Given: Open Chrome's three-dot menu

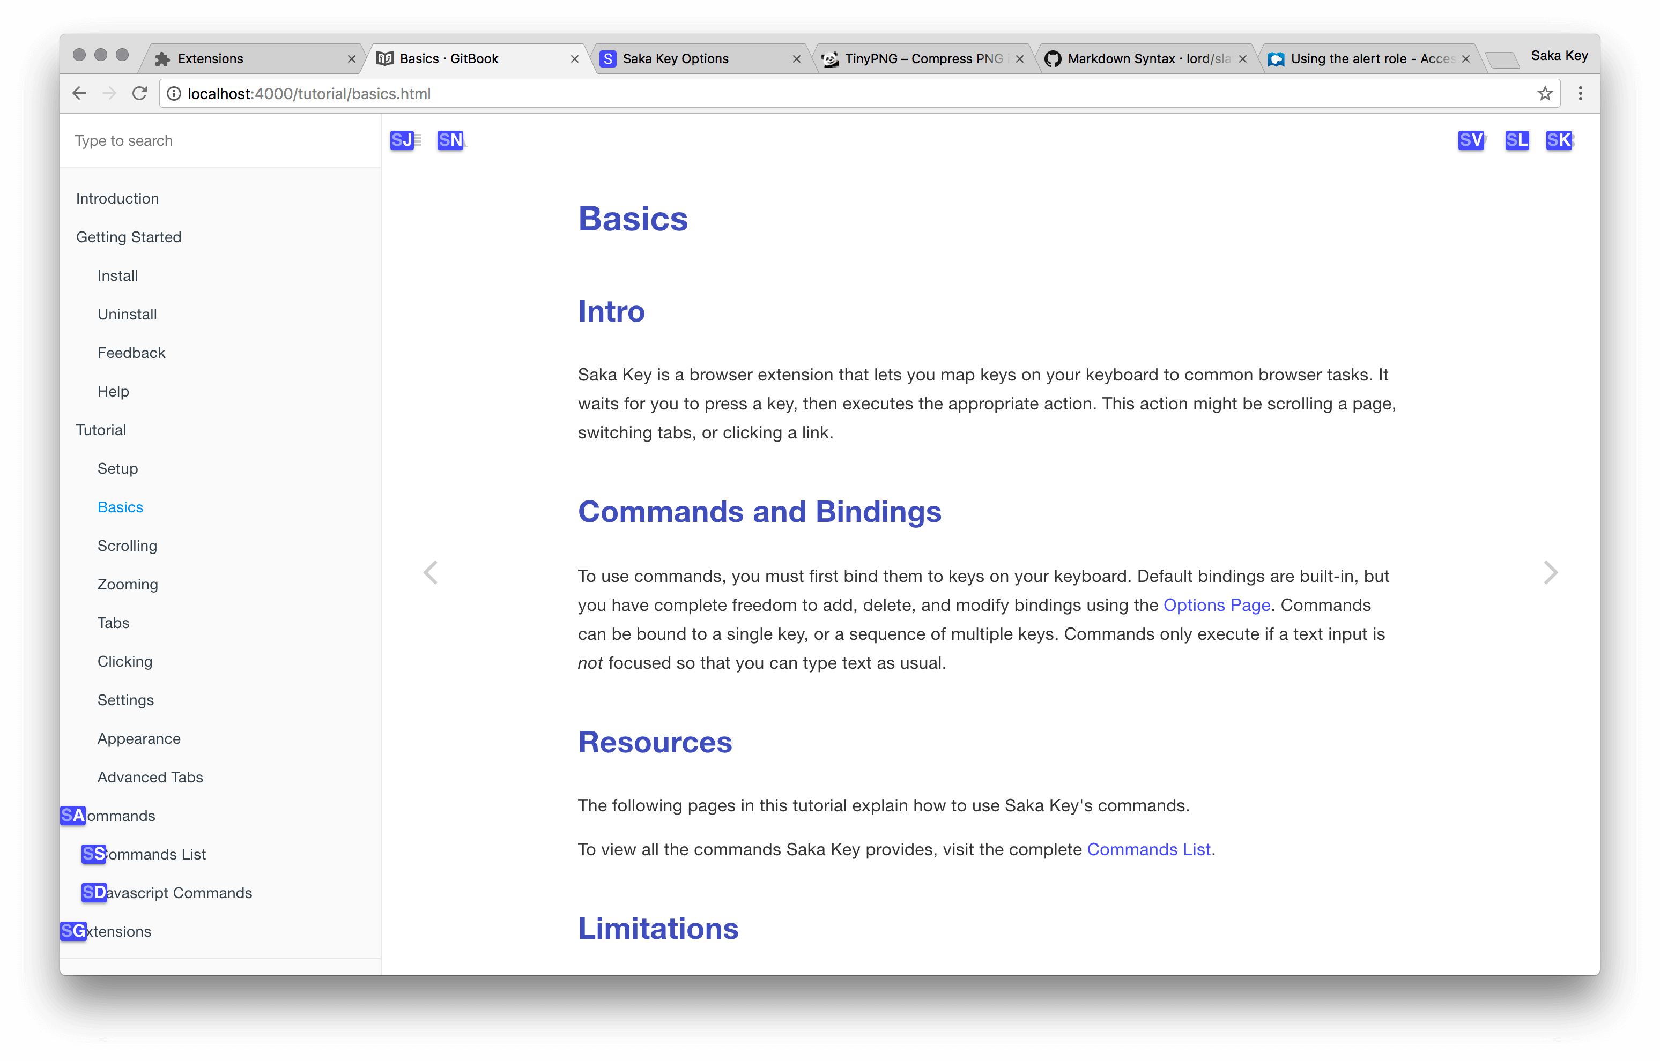Looking at the screenshot, I should tap(1580, 94).
